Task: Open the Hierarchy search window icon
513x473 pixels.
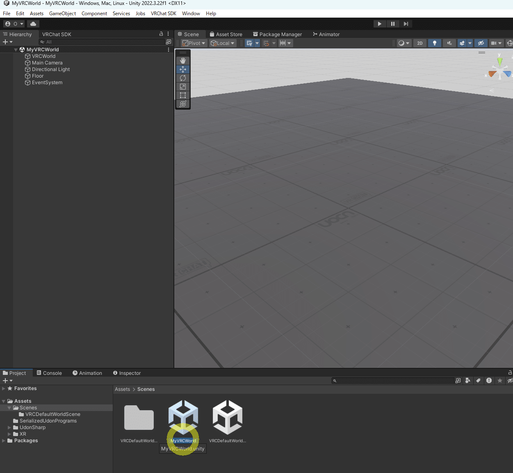Action: click(x=168, y=42)
